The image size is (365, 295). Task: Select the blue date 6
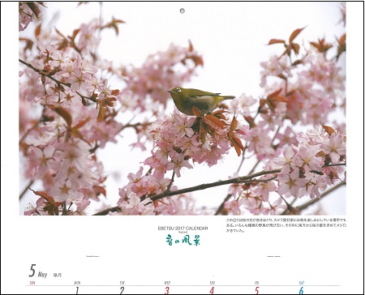click(302, 291)
